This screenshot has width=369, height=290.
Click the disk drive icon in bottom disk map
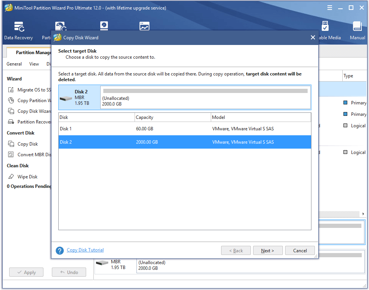tap(102, 263)
